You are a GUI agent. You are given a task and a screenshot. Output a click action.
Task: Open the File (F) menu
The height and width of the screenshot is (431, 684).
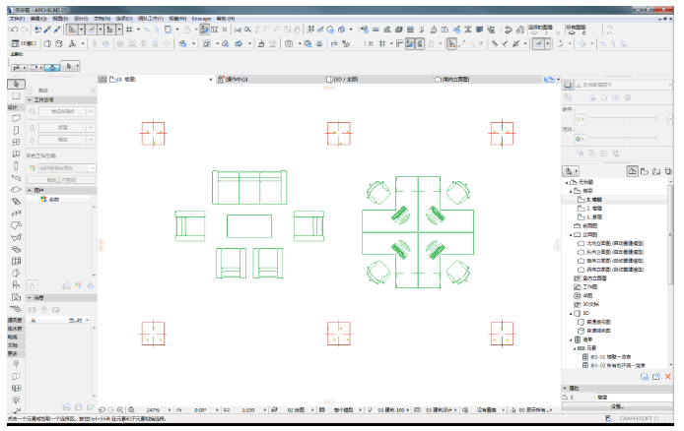[x=18, y=19]
